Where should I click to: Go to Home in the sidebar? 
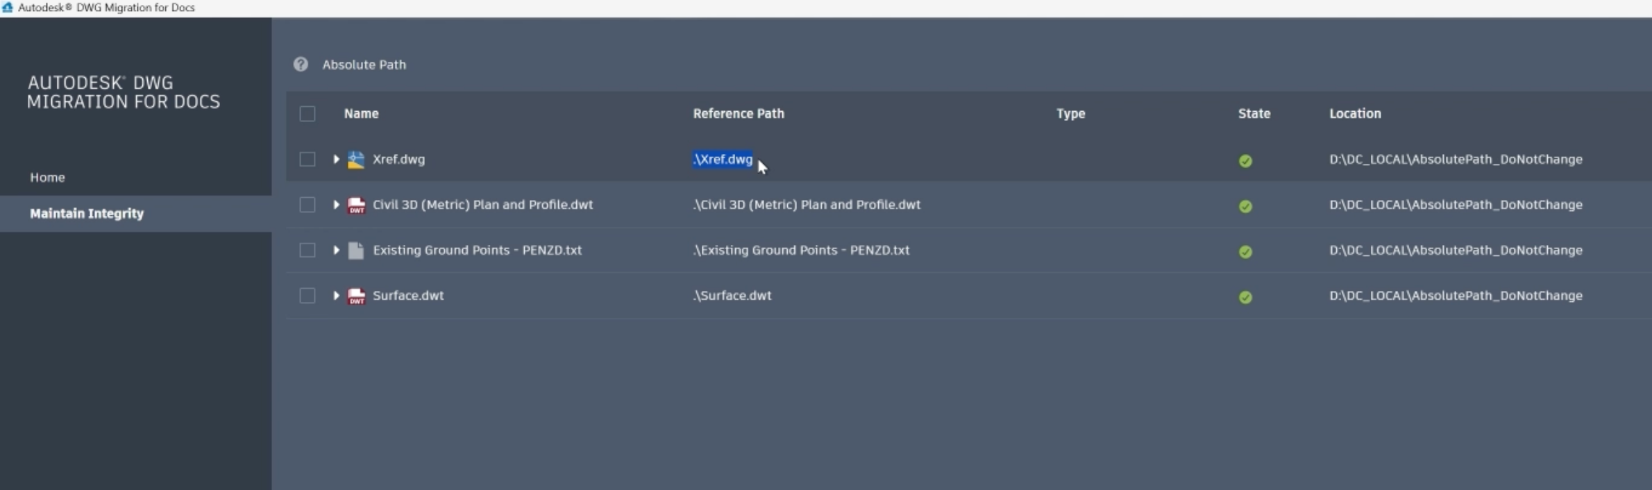47,178
